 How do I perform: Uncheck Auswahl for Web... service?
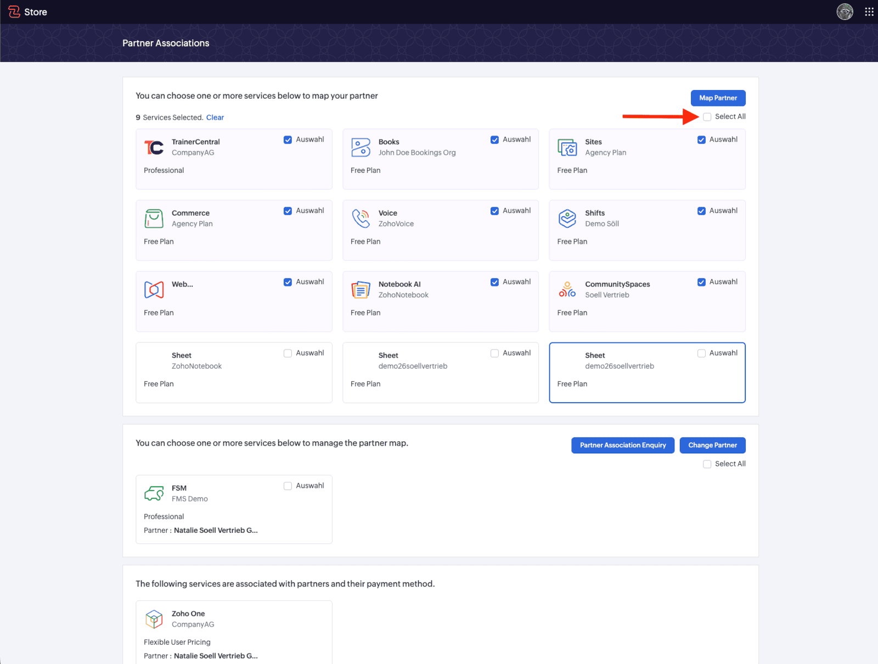[x=288, y=282]
